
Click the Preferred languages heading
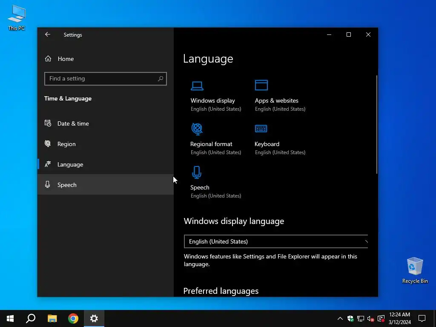coord(221,291)
